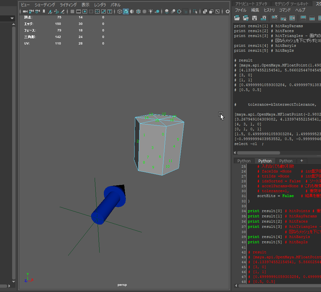Switch to the アトリビュート エディタ tab
Image resolution: width=321 pixels, height=292 pixels.
[251, 4]
